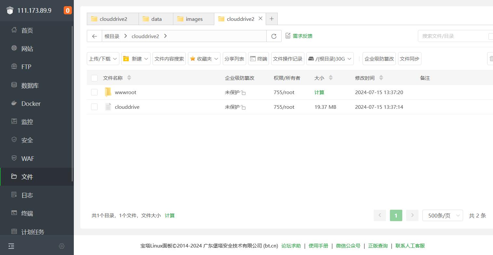Screen dimensions: 493x255
Task: Click the 日志 log icon in sidebar
Action: pos(14,195)
